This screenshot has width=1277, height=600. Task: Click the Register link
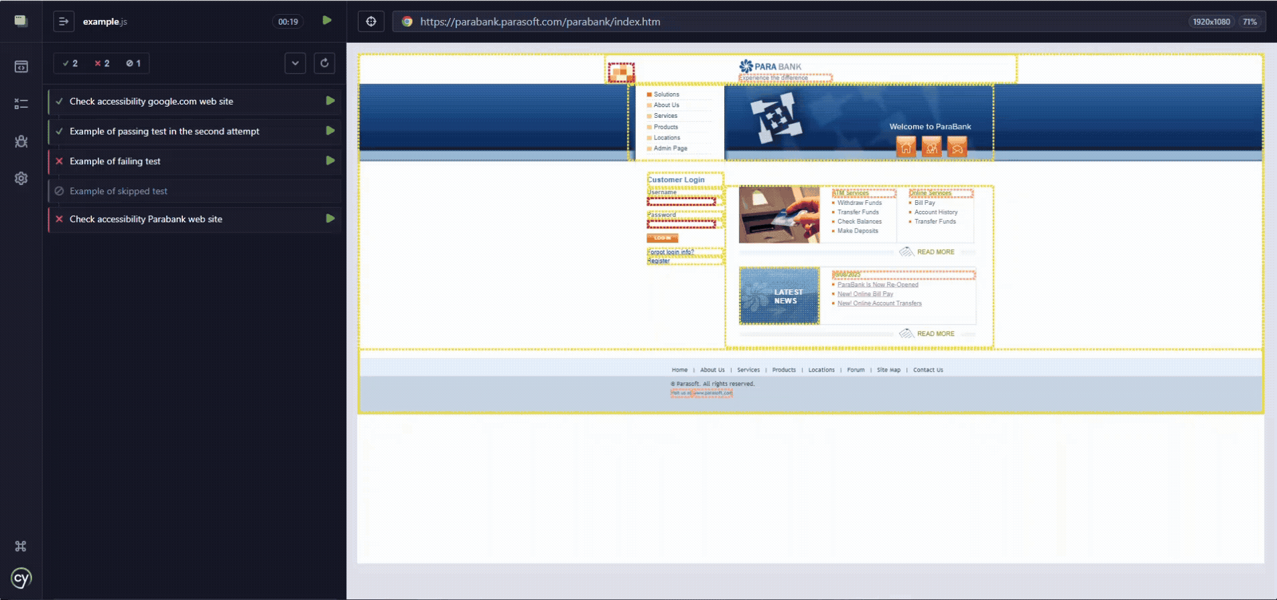click(659, 261)
